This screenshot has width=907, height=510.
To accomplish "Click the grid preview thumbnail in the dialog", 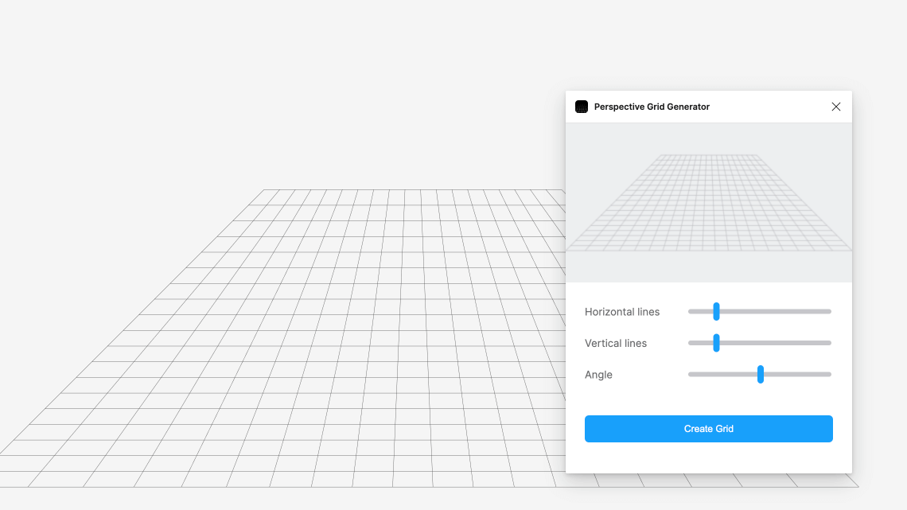I will pyautogui.click(x=708, y=203).
